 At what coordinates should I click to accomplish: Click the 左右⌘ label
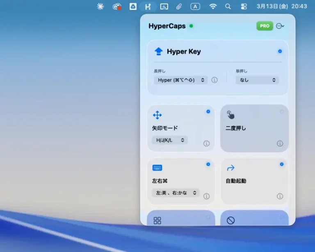click(x=160, y=181)
